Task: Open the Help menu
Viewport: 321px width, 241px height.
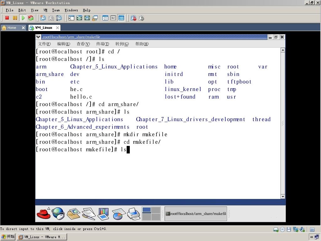Action: click(87, 10)
